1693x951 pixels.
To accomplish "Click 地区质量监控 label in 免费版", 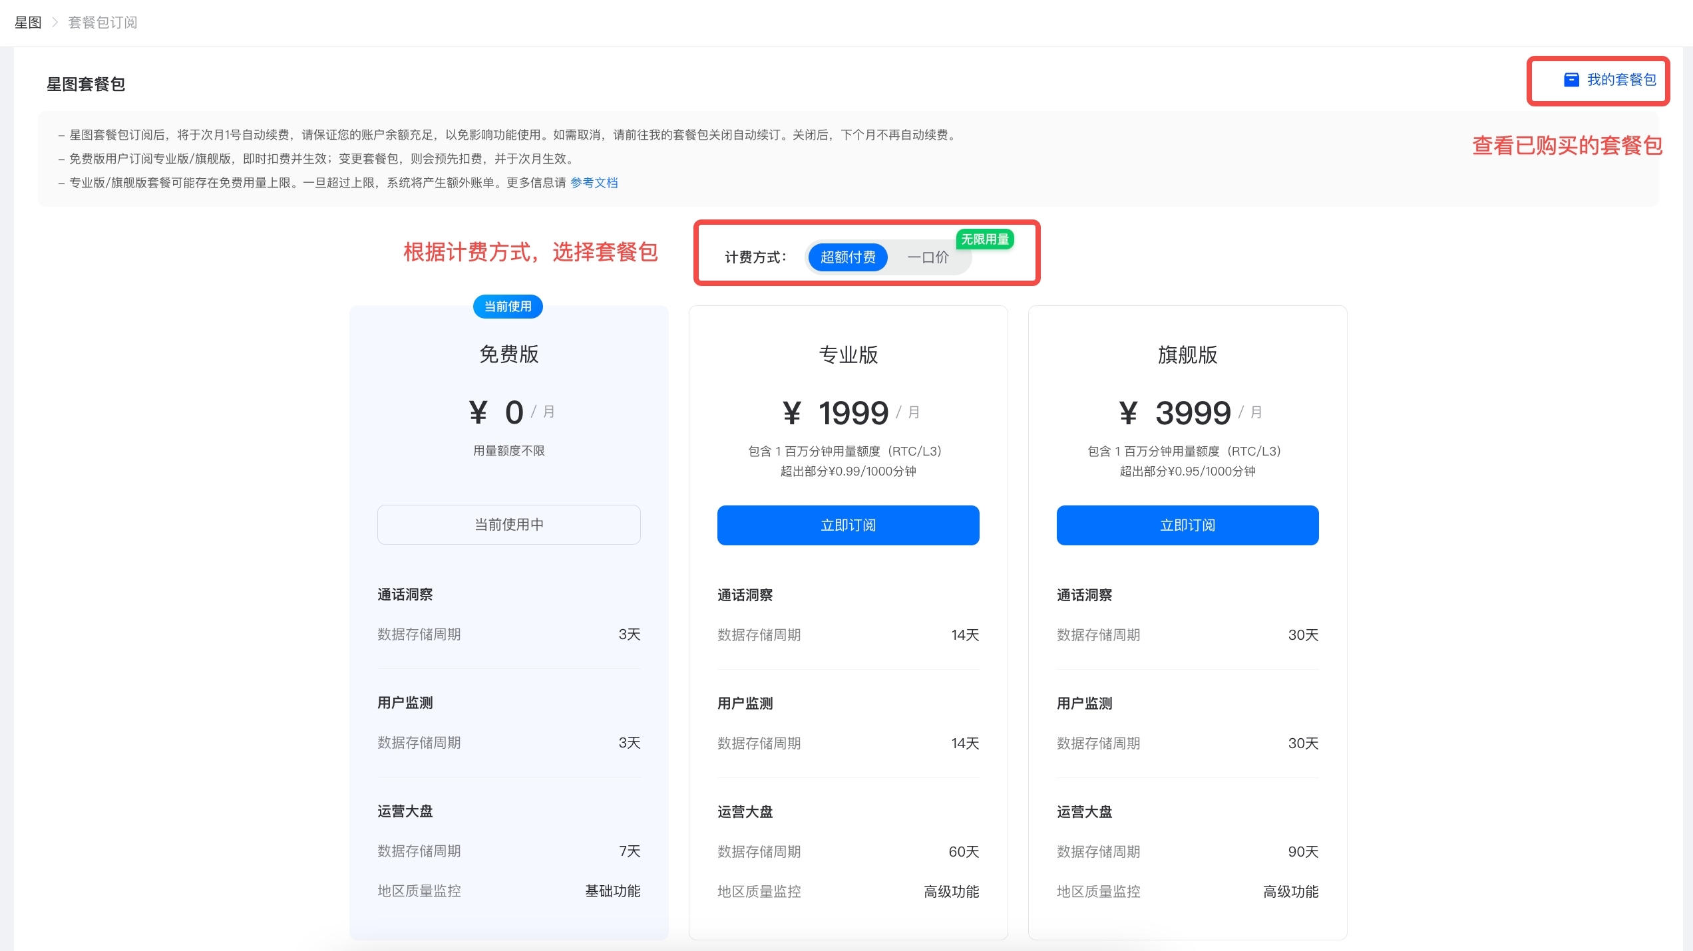I will click(419, 891).
